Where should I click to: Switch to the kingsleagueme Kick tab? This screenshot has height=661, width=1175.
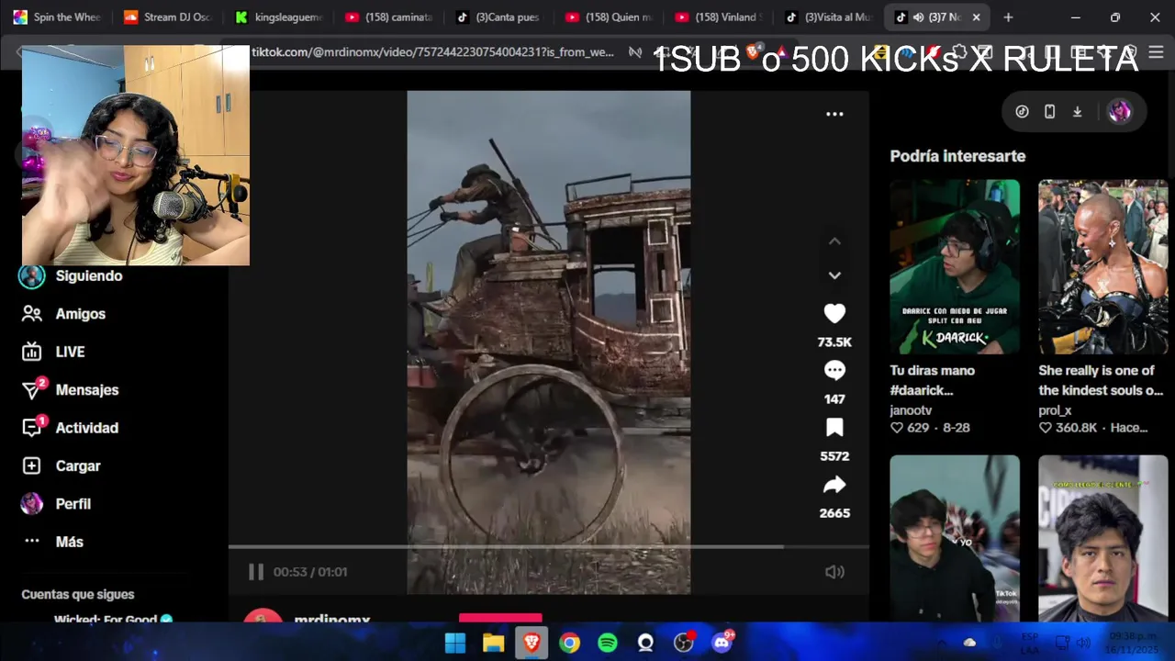coord(277,17)
